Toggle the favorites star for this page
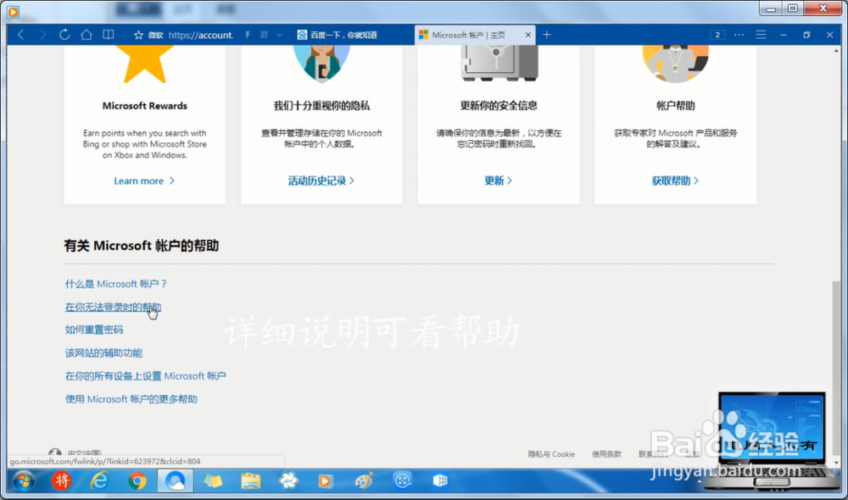This screenshot has height=500, width=848. (x=138, y=35)
